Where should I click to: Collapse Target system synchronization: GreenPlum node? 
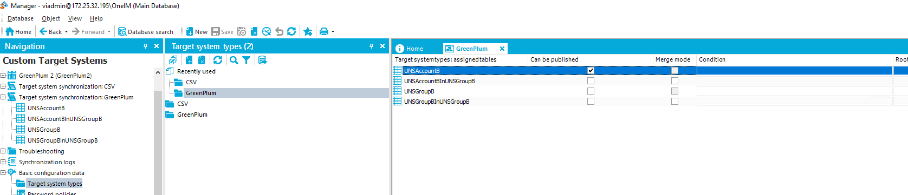[x=3, y=97]
